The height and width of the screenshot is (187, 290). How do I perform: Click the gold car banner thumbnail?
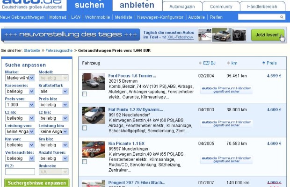222,35
